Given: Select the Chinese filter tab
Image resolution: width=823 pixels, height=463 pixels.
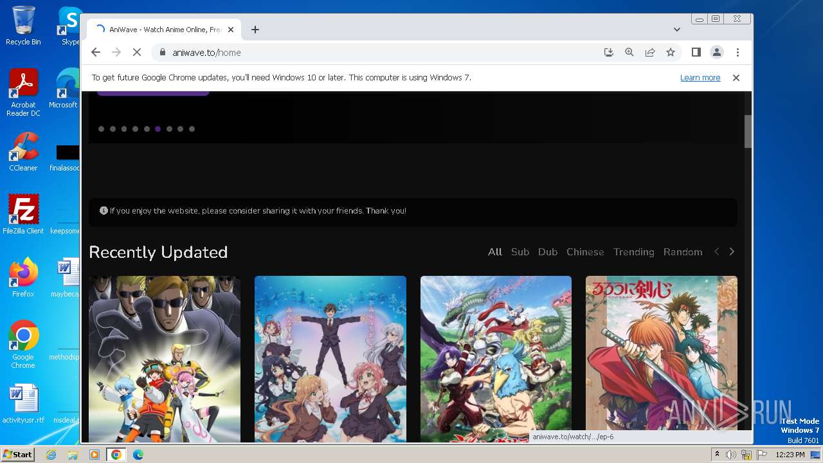Looking at the screenshot, I should (x=585, y=252).
